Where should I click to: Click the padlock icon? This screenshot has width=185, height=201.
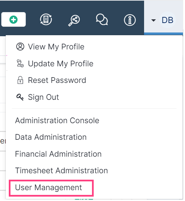(x=20, y=80)
